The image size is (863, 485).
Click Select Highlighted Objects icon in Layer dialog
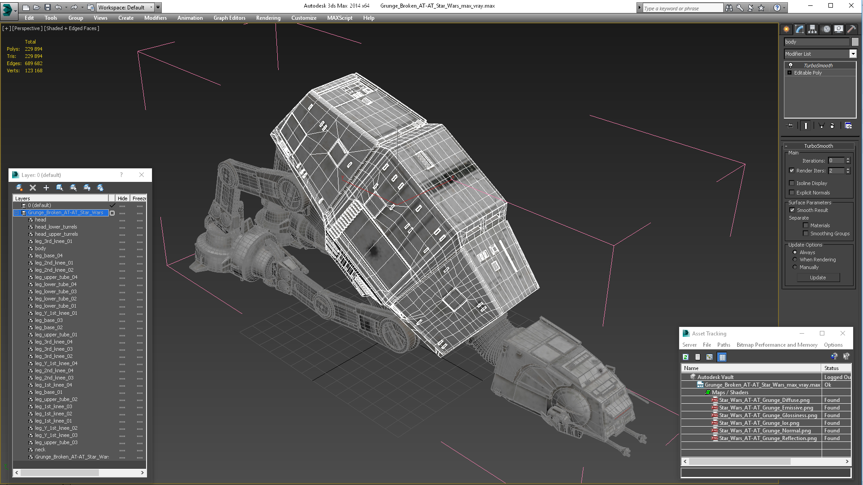tap(59, 188)
